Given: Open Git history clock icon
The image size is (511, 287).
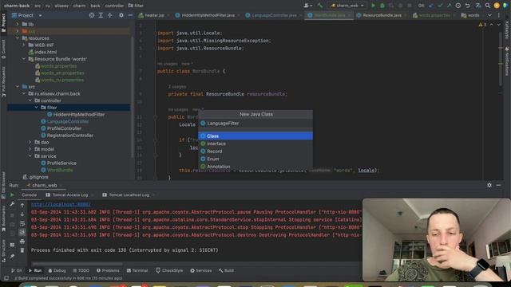Looking at the screenshot, I should point(458,6).
